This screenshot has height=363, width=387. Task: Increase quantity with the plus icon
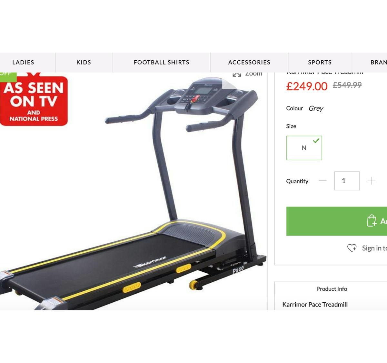[x=371, y=181]
